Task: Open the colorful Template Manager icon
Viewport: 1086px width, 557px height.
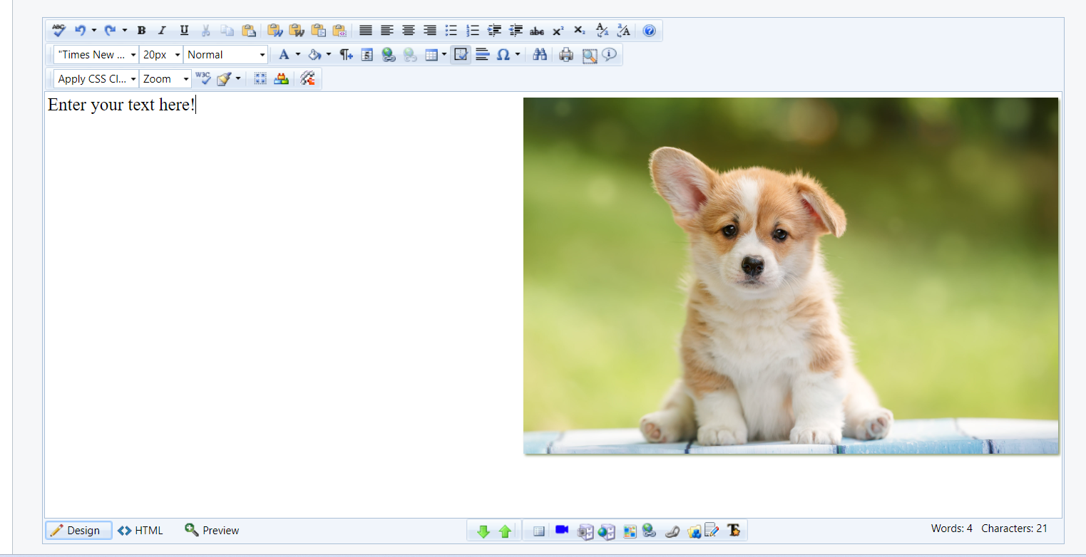Action: pyautogui.click(x=630, y=531)
